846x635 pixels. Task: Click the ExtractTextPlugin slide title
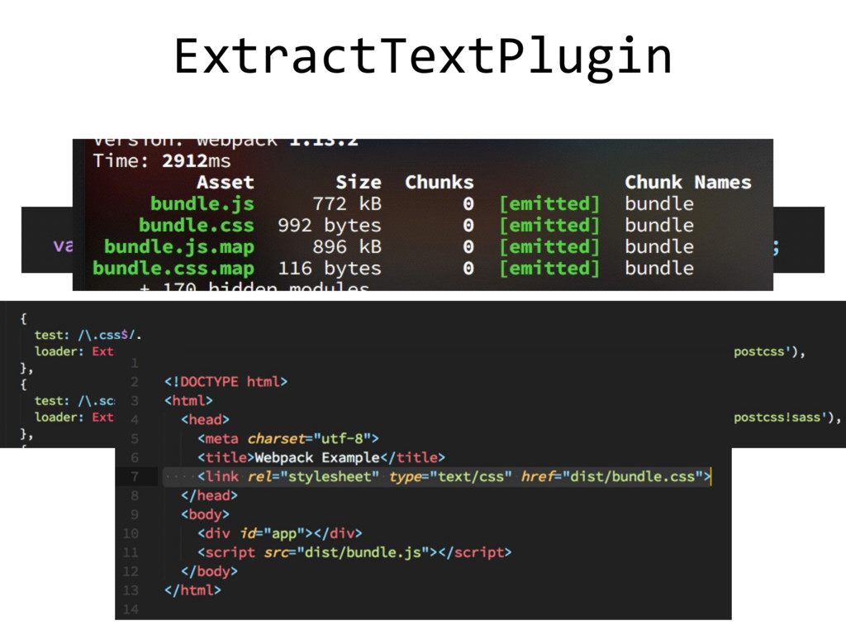423,59
